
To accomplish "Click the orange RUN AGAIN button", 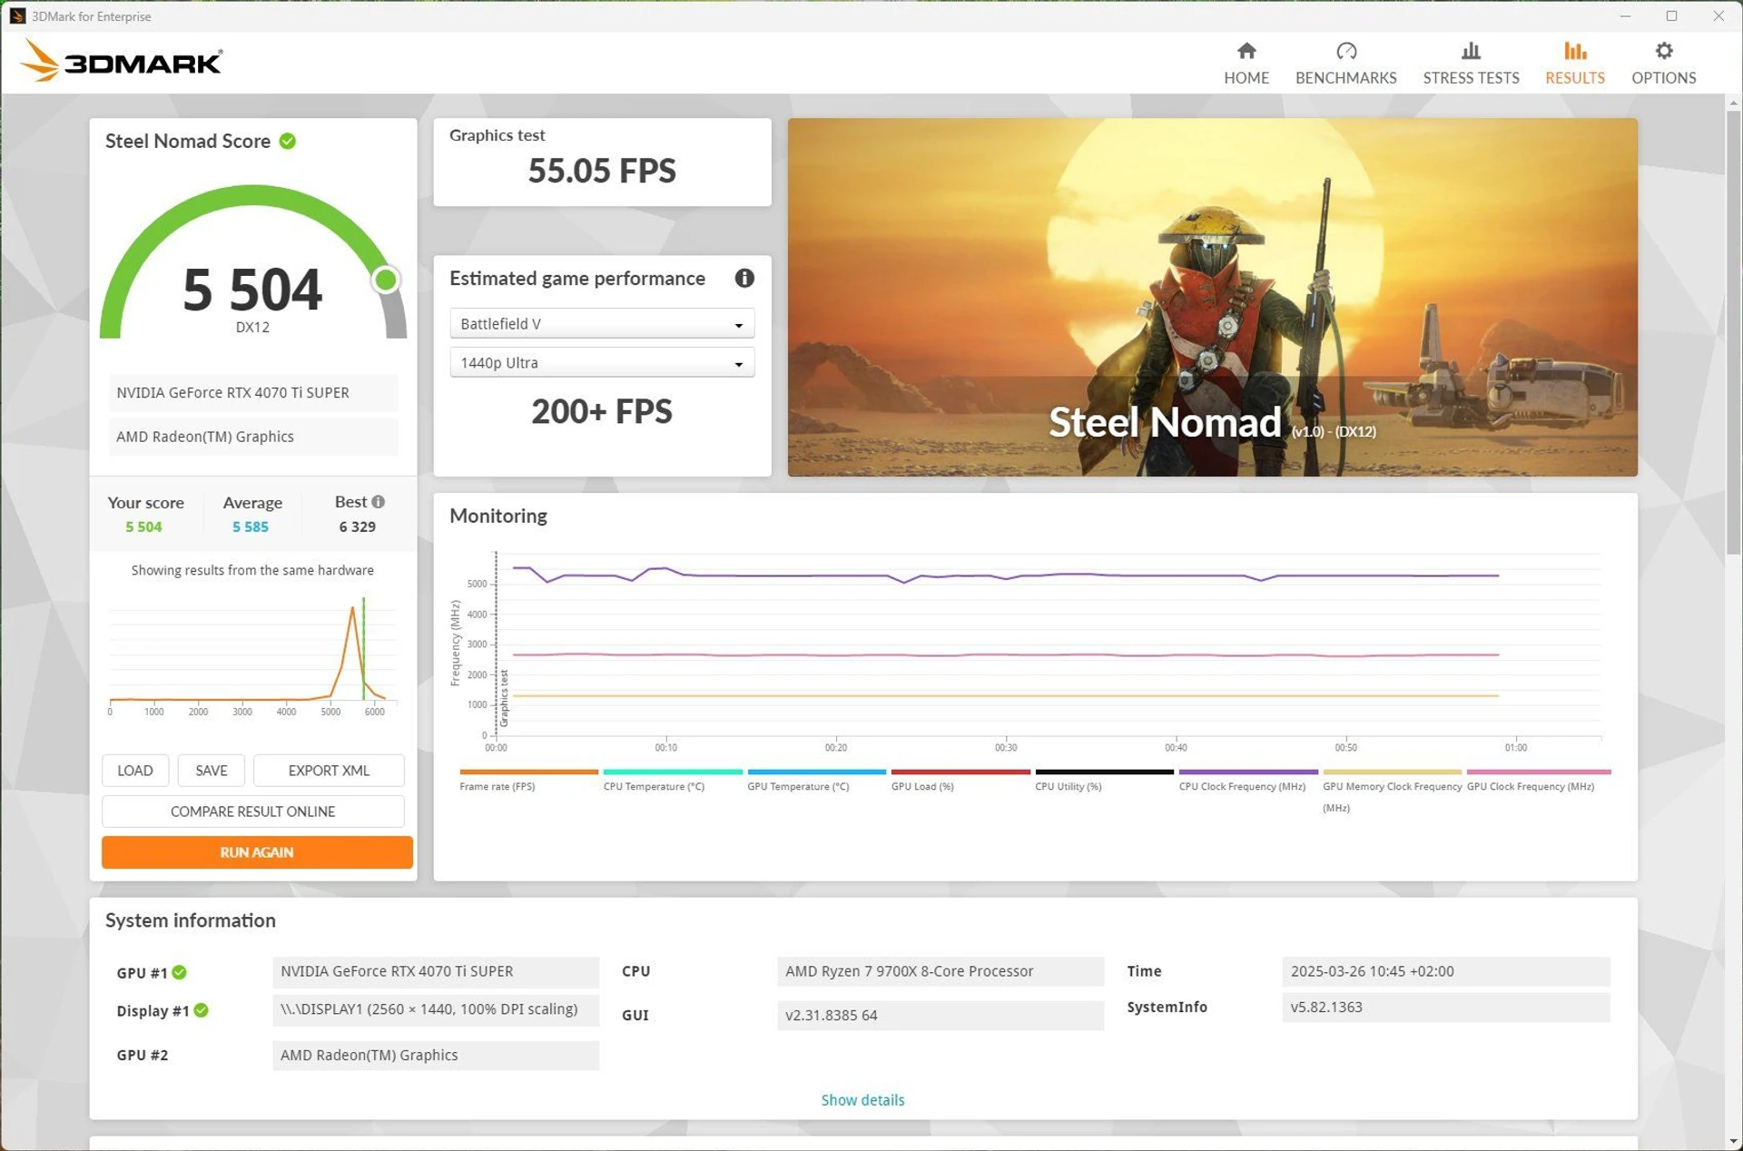I will [x=257, y=851].
